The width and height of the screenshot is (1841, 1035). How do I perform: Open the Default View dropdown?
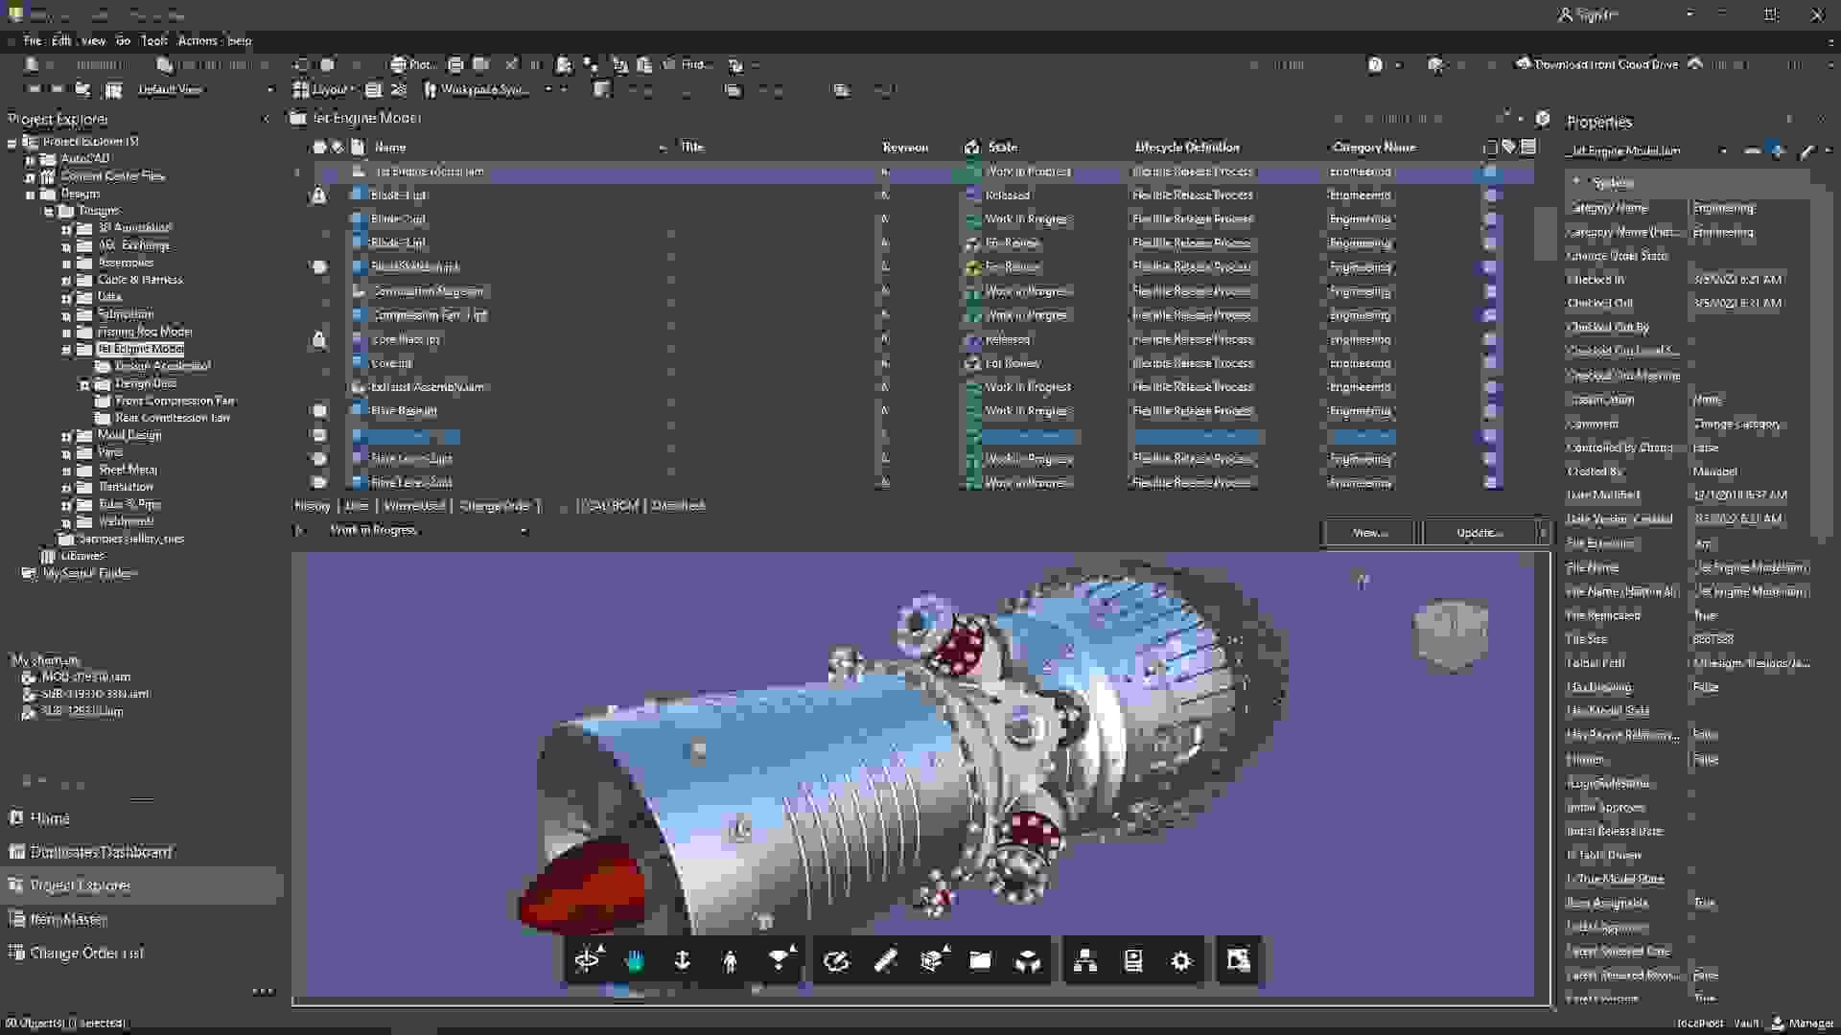(269, 90)
